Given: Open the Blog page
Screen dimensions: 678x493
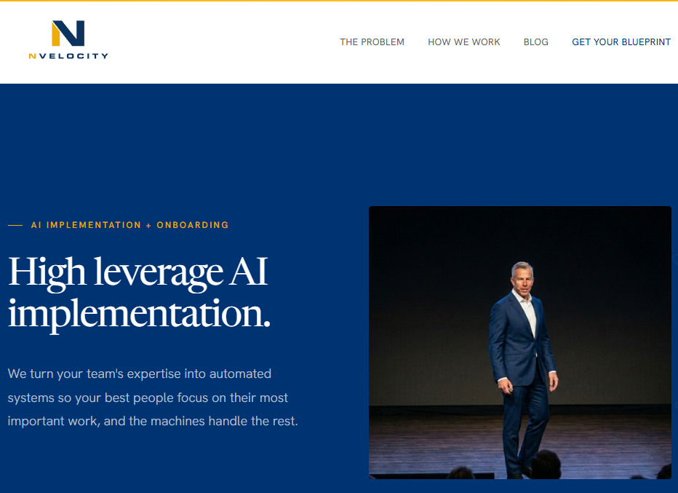Looking at the screenshot, I should tap(535, 42).
